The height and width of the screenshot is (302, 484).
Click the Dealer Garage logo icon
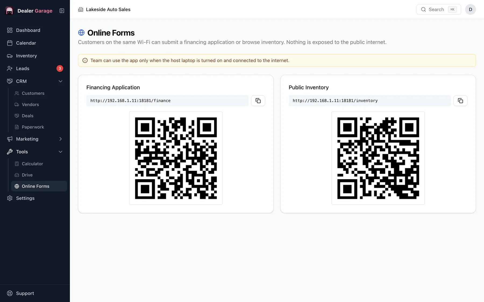click(9, 11)
